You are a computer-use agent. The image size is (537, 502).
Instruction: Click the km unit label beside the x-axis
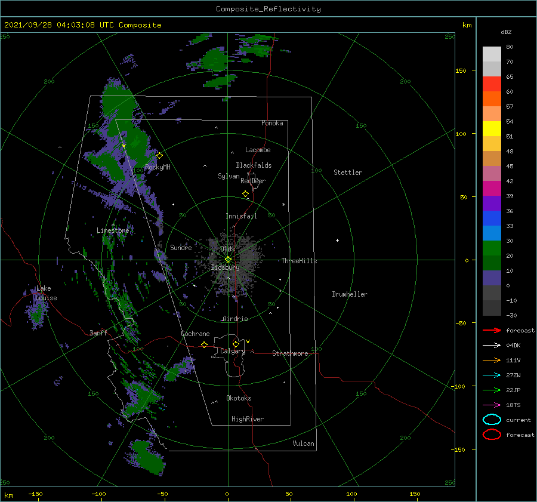click(8, 495)
